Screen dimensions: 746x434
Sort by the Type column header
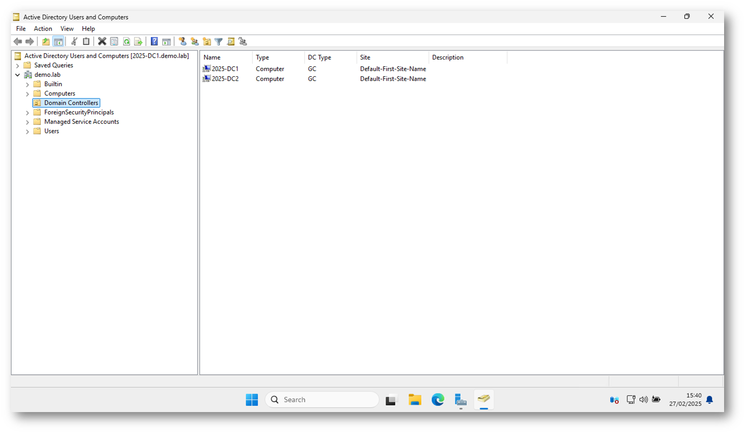click(279, 57)
